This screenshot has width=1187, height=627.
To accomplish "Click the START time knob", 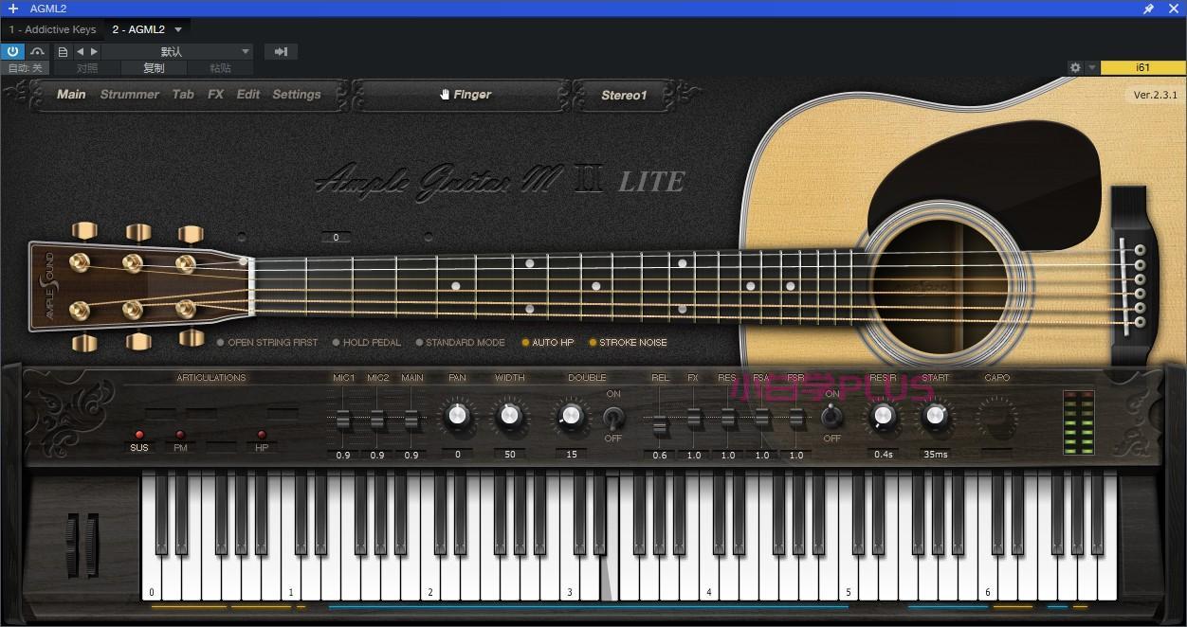I will [x=935, y=415].
